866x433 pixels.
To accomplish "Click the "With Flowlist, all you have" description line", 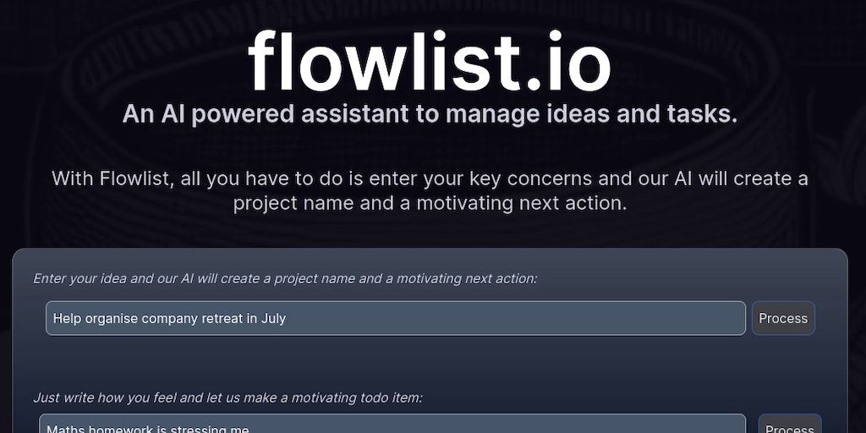I will [430, 178].
